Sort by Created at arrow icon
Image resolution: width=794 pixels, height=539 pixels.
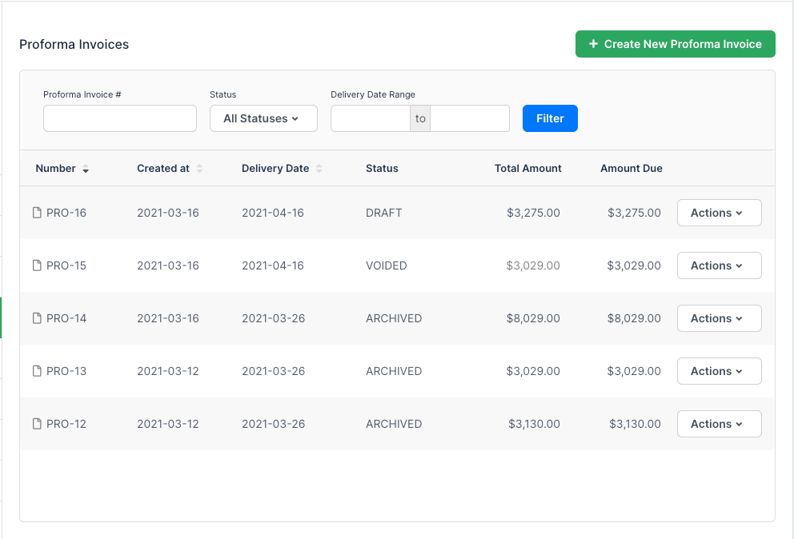click(x=199, y=169)
